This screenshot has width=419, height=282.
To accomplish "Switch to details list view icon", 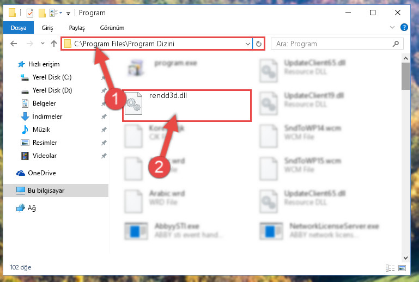I will [x=390, y=268].
